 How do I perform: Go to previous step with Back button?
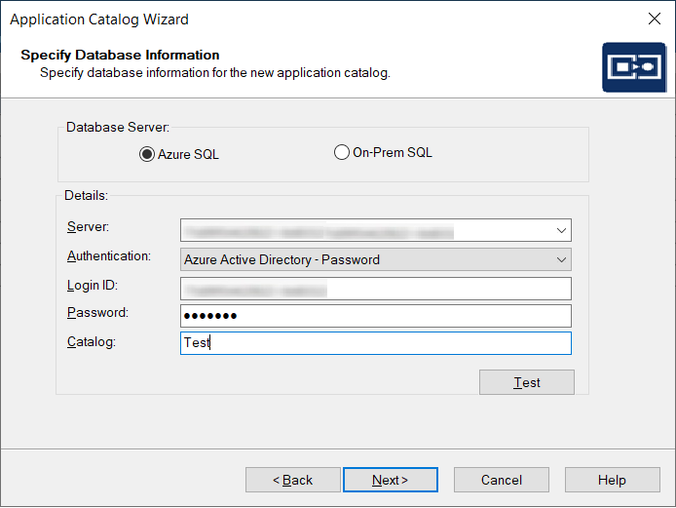[x=292, y=480]
